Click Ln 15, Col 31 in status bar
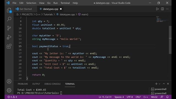 [105, 97]
